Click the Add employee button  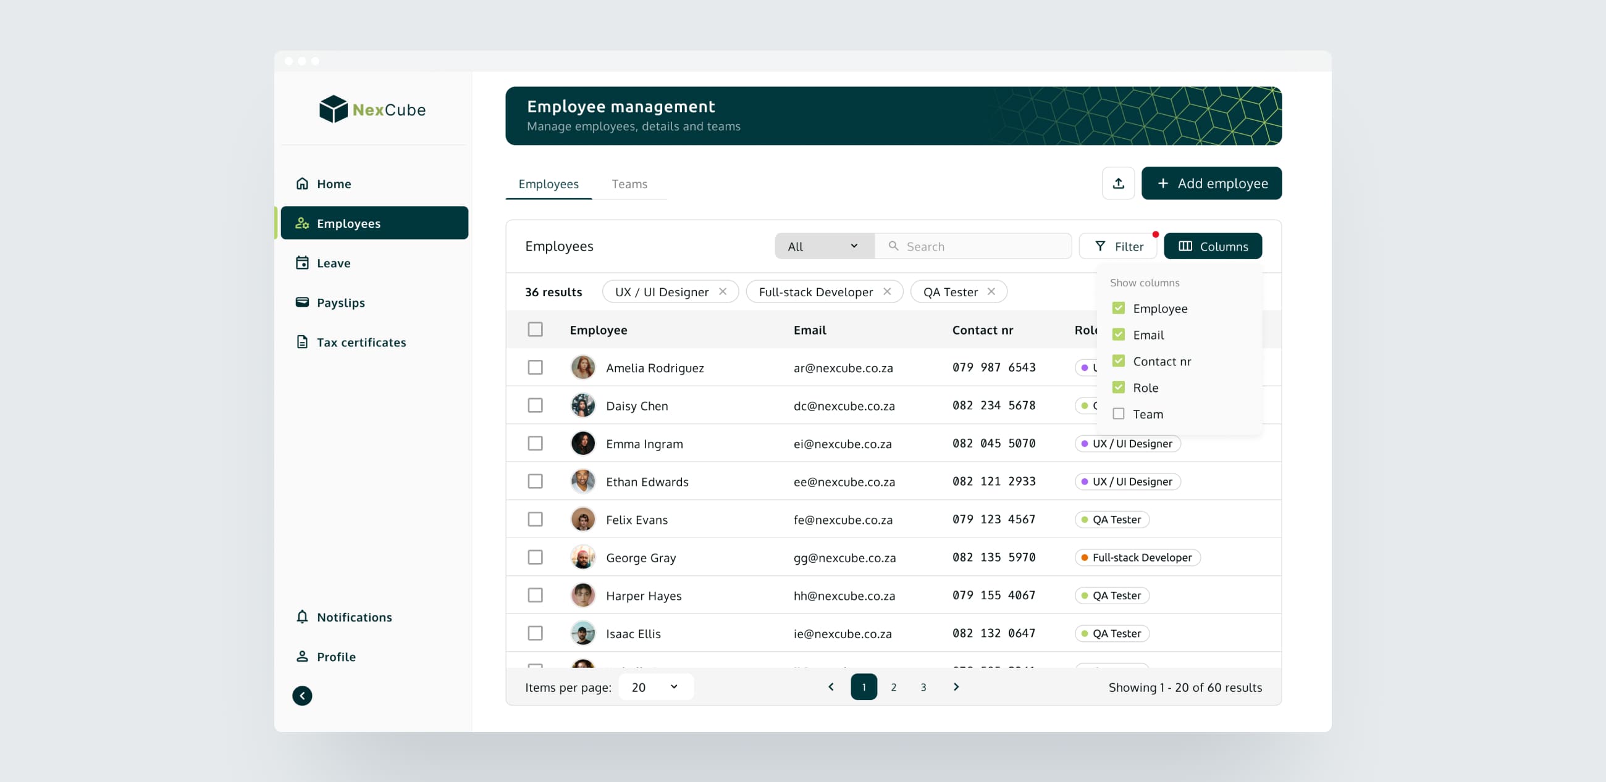click(x=1211, y=183)
